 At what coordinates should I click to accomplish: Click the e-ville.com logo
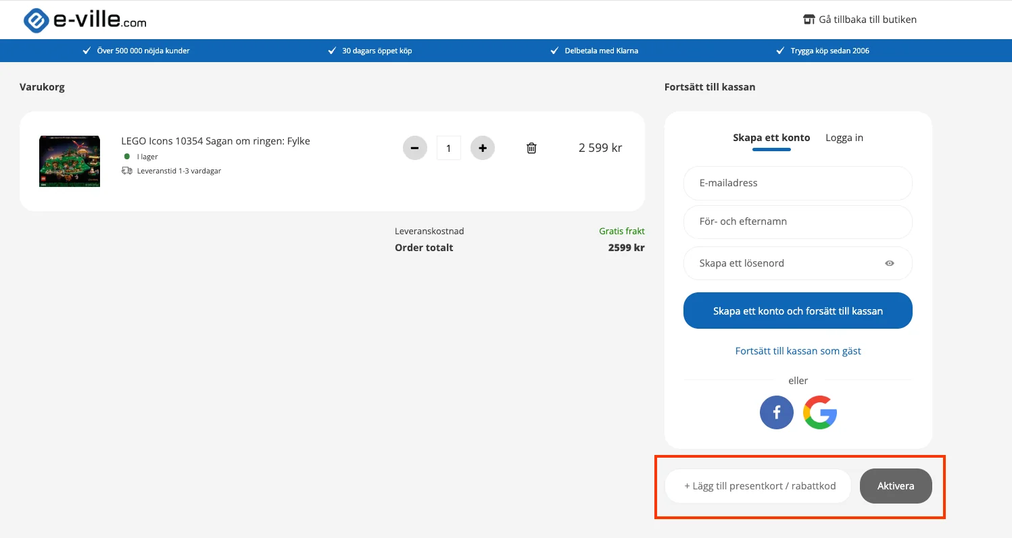(x=85, y=20)
